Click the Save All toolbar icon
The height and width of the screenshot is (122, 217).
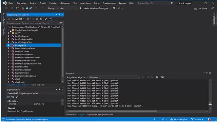coord(31,8)
